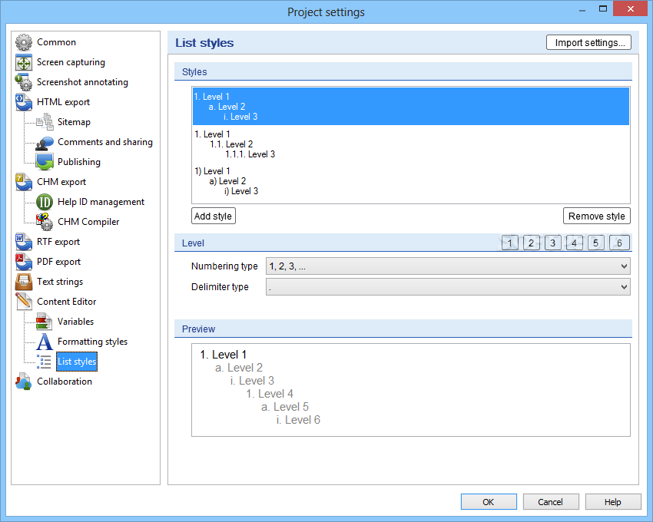
Task: Click the List styles icon
Action: (45, 362)
